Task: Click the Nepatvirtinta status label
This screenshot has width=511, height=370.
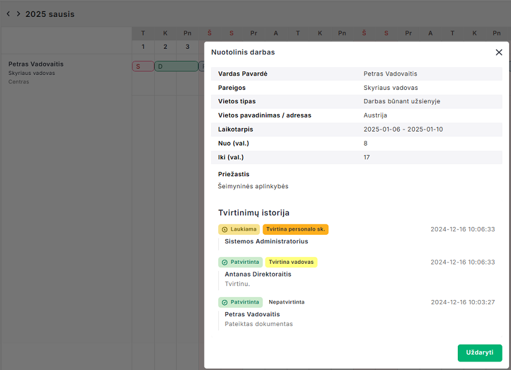Action: point(286,302)
